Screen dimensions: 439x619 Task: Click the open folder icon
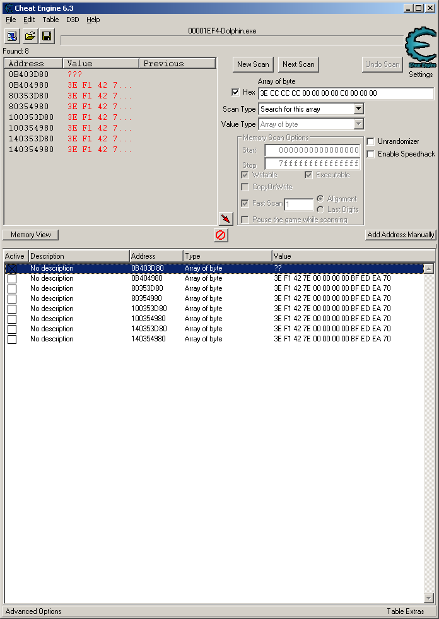(30, 36)
